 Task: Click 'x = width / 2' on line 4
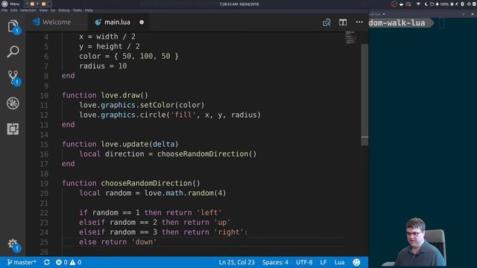click(x=107, y=36)
